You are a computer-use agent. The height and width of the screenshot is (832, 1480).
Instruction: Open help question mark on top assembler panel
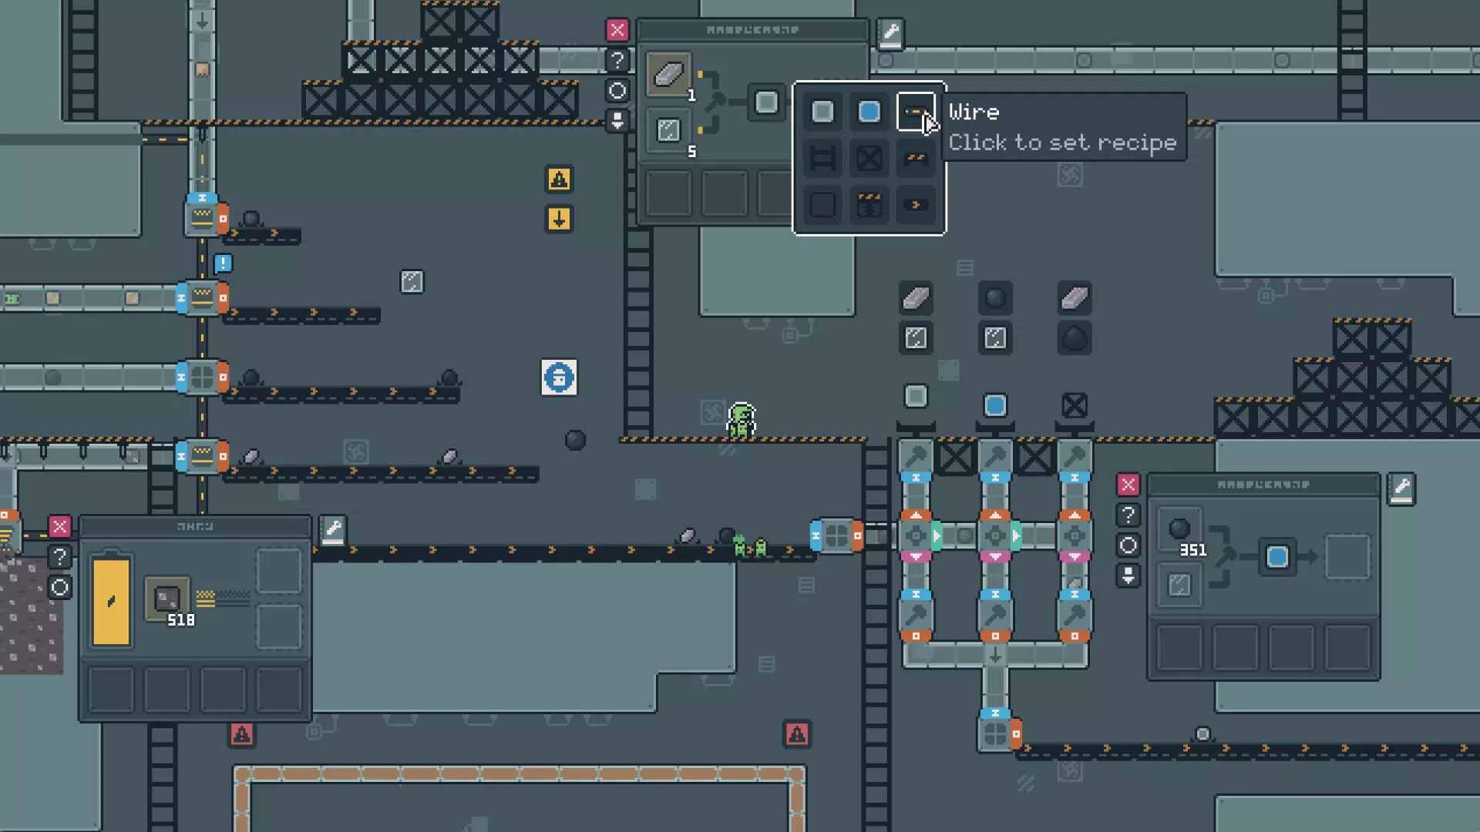tap(617, 60)
